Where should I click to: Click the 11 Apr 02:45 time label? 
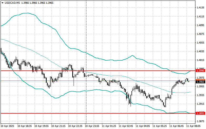coord(126,126)
